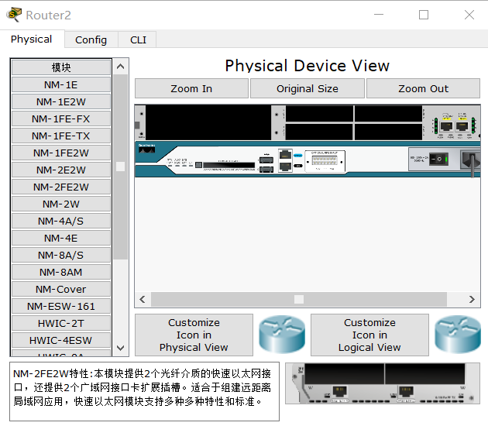488x426 pixels.
Task: Click the upper USB port on the router
Action: (x=266, y=160)
